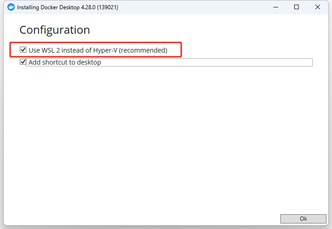
Task: Toggle Add shortcut to desktop checkbox
Action: coord(23,62)
